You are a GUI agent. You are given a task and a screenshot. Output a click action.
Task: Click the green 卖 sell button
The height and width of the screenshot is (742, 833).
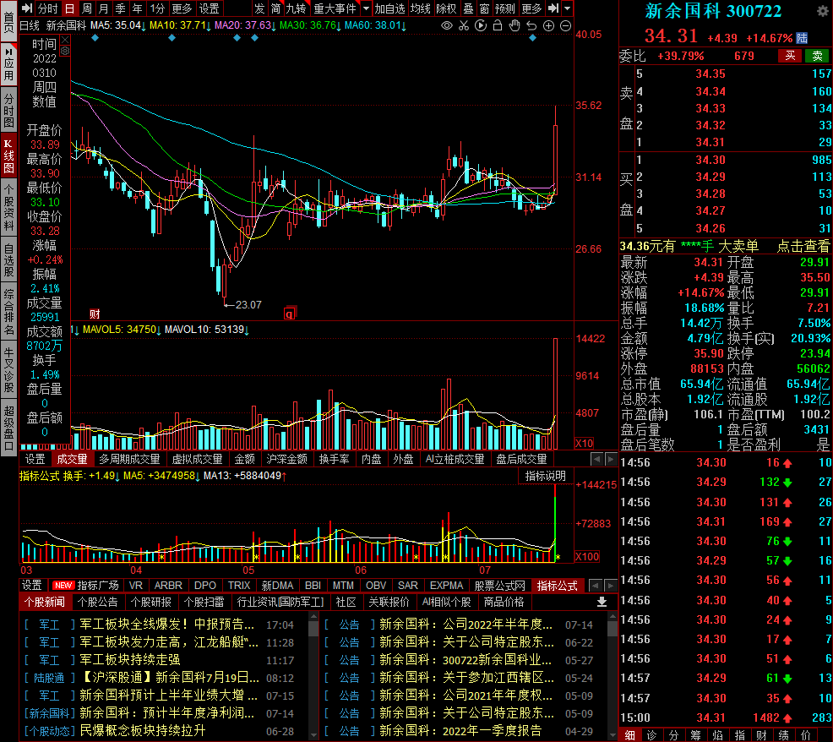[x=818, y=56]
